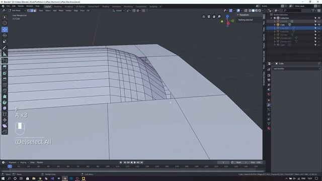Screen dimensions: 322x181
Task: Select the Add Cube tool
Action: tap(5, 60)
